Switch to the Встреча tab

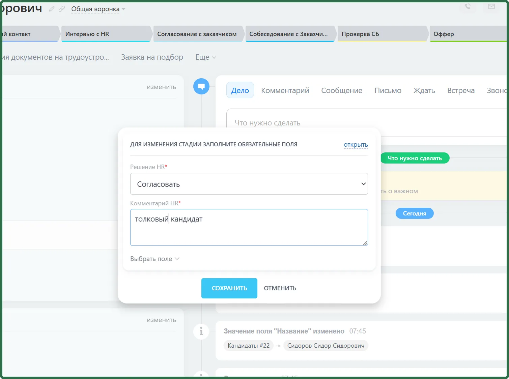coord(461,90)
